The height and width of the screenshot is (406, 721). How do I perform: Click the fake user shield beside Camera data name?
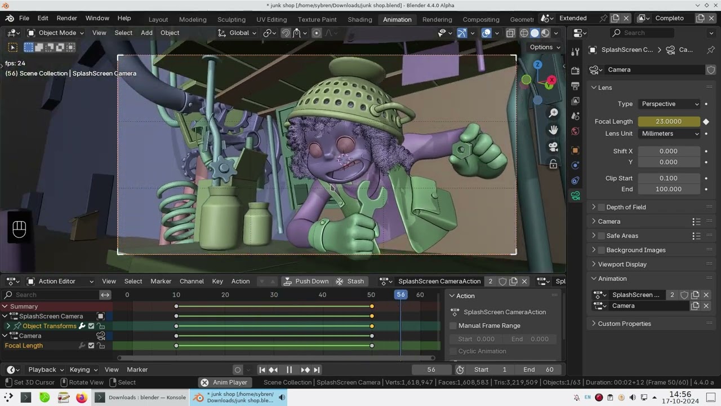pos(711,70)
